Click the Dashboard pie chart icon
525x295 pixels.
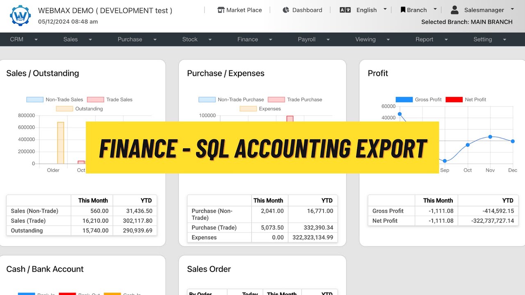286,10
